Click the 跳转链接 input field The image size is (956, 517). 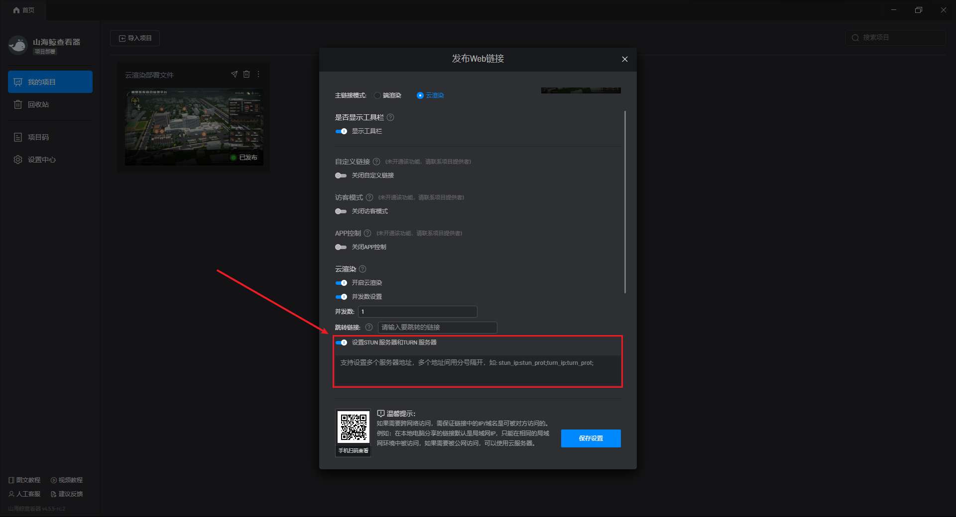point(437,327)
